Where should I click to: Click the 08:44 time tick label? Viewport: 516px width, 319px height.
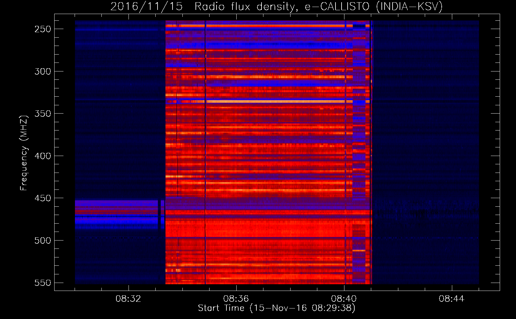452,299
